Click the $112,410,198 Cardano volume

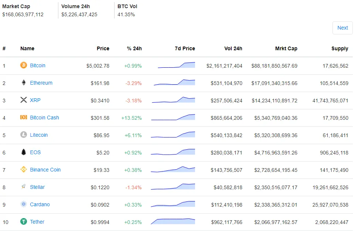click(226, 205)
